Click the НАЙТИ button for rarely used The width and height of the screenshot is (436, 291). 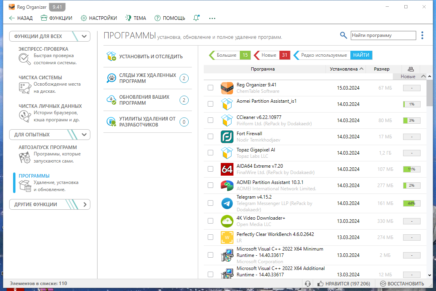click(x=361, y=55)
